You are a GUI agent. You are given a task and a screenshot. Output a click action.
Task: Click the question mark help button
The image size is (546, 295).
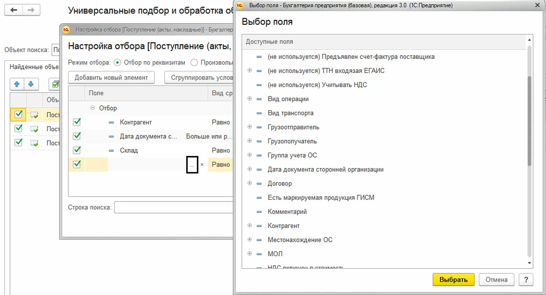[526, 280]
